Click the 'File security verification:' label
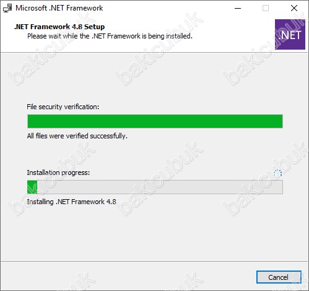The height and width of the screenshot is (291, 309). click(x=63, y=107)
